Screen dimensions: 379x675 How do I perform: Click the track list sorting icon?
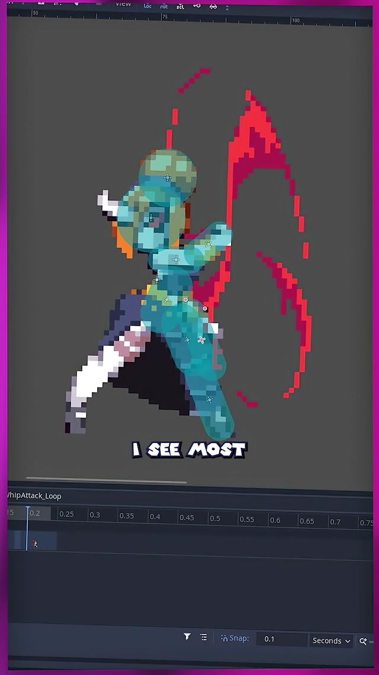(x=204, y=637)
